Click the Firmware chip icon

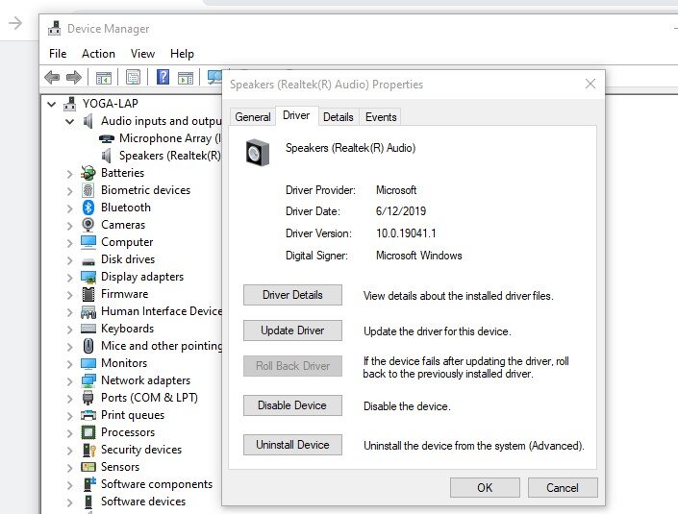(88, 294)
